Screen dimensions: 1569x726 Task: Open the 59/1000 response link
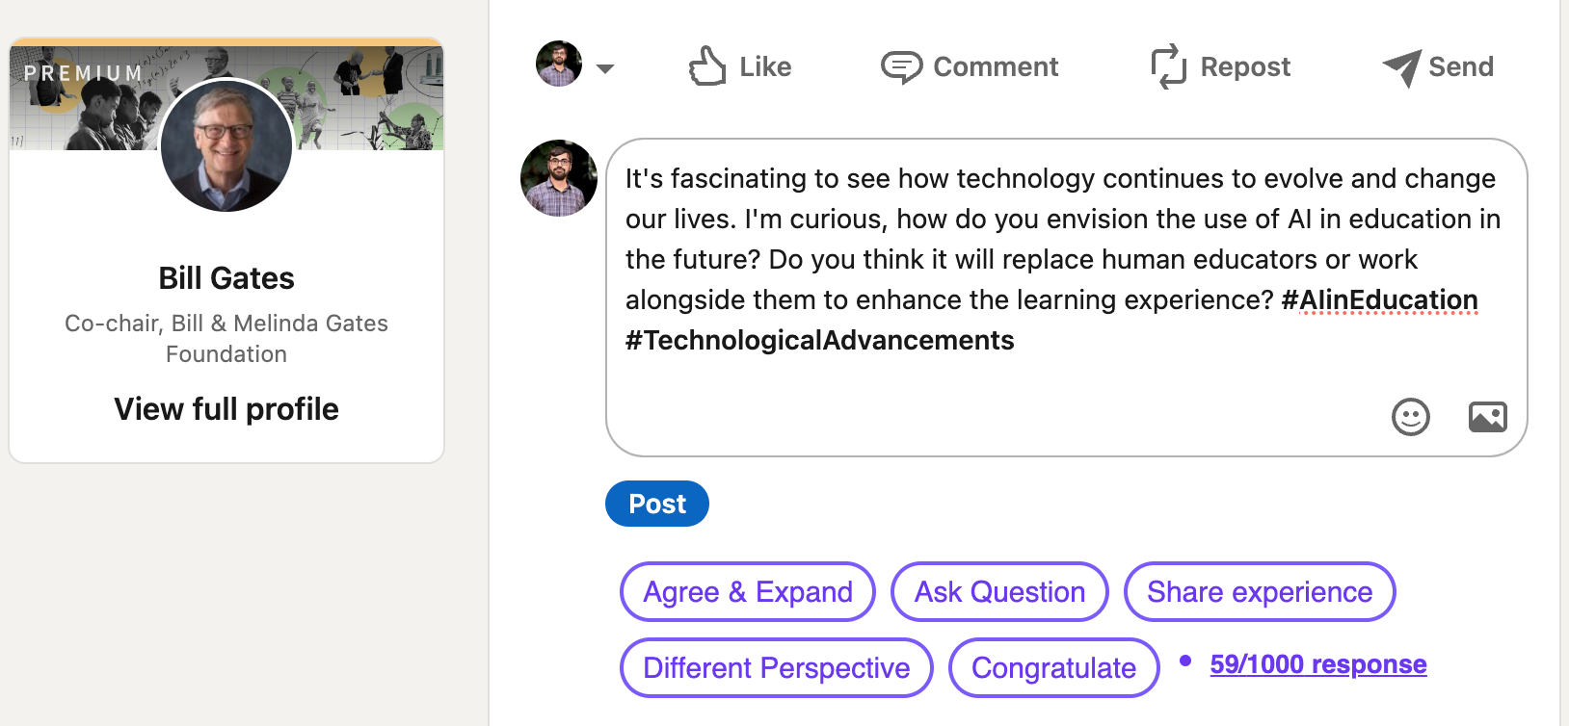pyautogui.click(x=1317, y=664)
